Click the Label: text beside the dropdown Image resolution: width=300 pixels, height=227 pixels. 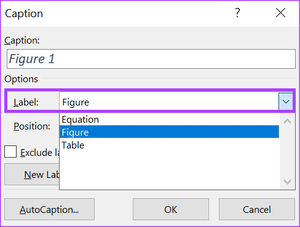[x=26, y=102]
